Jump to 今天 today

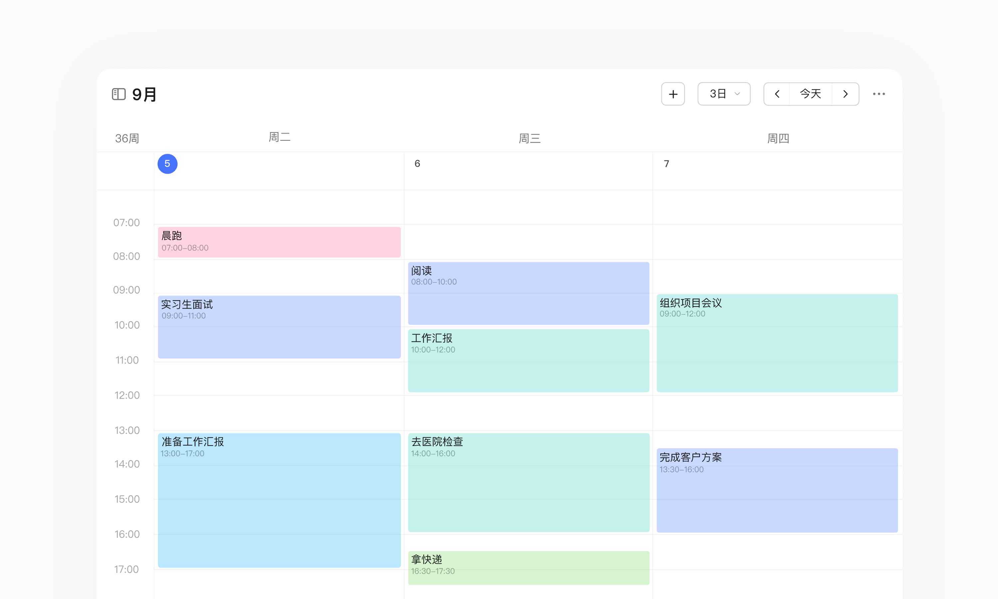(x=810, y=94)
